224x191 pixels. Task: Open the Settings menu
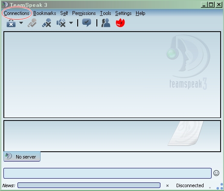click(123, 13)
